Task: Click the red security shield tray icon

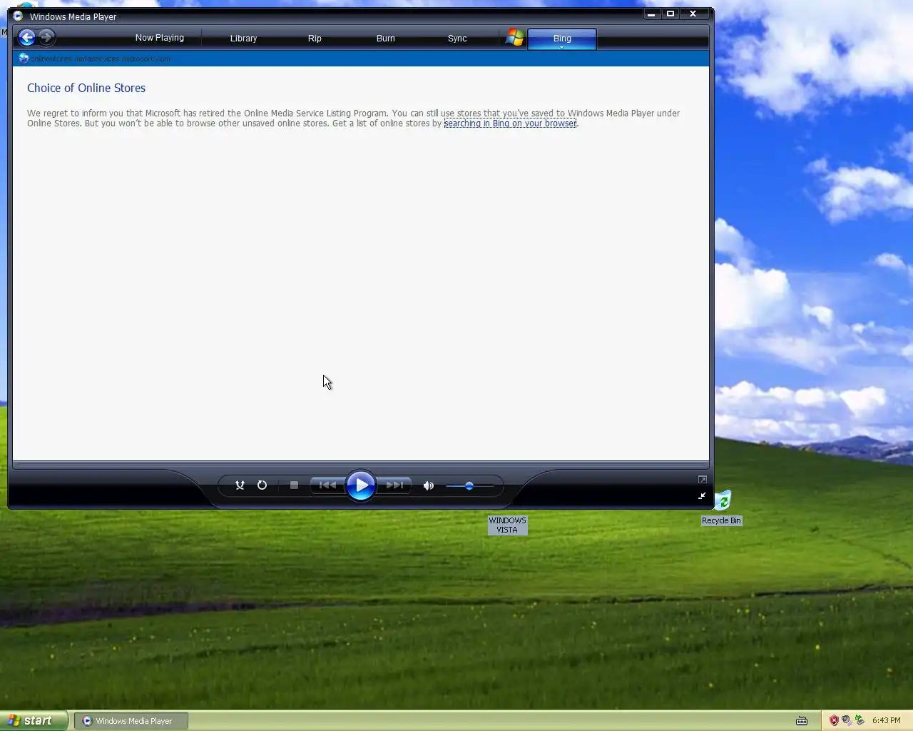Action: click(834, 720)
